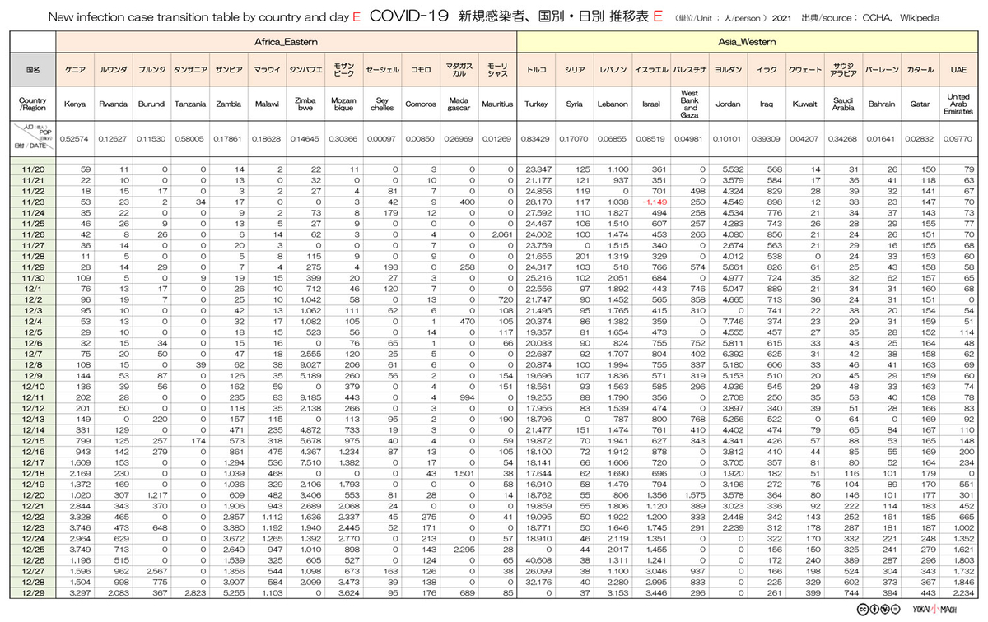Image resolution: width=988 pixels, height=622 pixels.
Task: Select the "Tanzania" column header
Action: (x=189, y=105)
